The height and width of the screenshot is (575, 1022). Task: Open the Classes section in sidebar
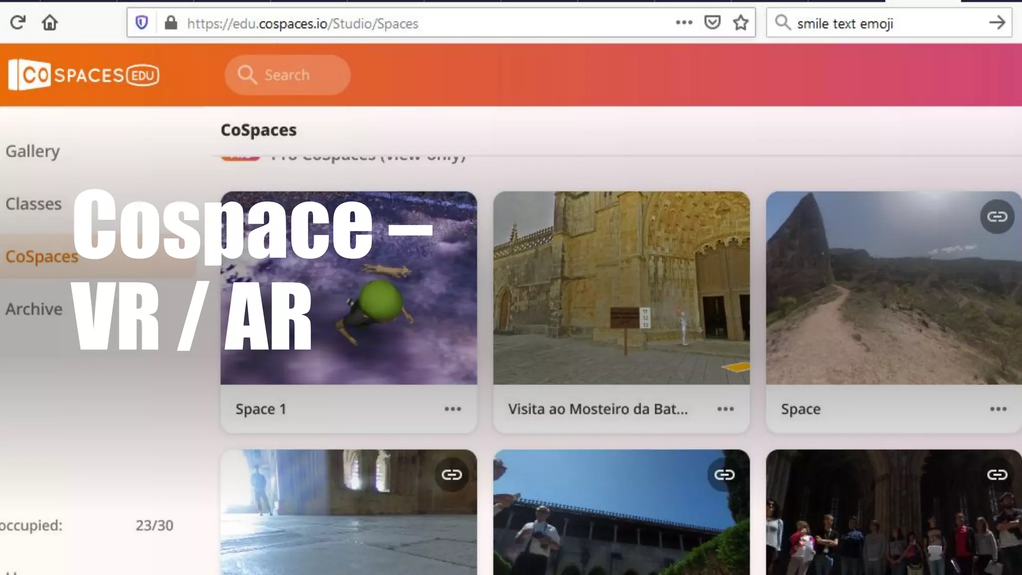33,204
